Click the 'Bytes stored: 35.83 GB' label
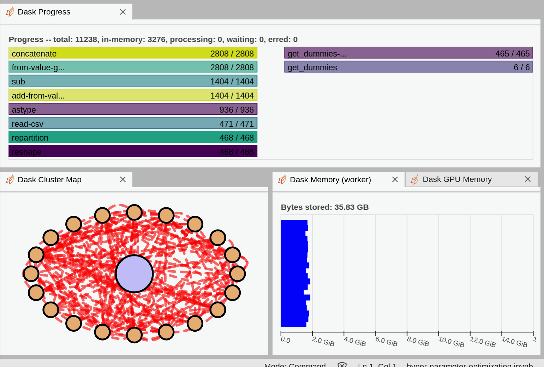 click(x=325, y=207)
